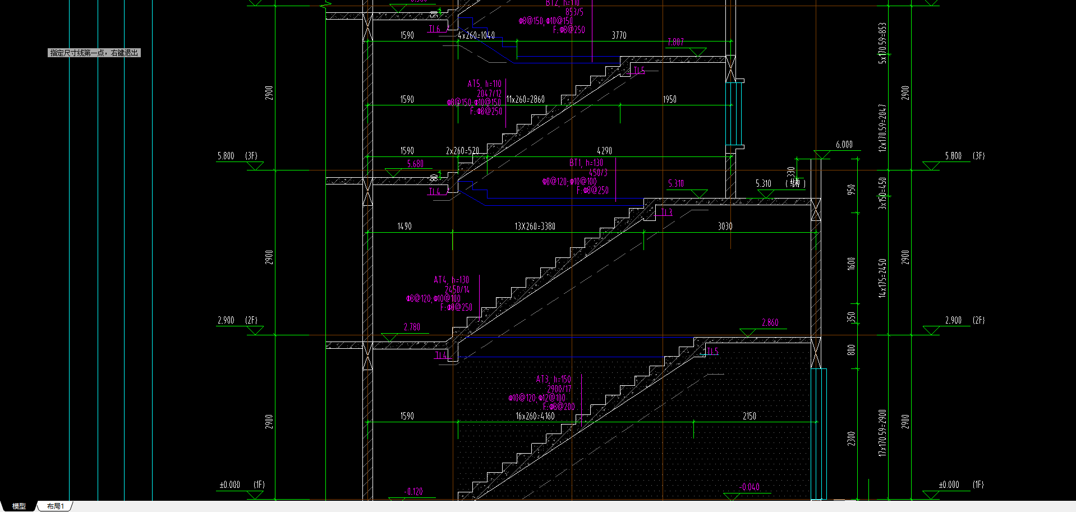Select rebar spec φ10@120,φ12@100
The height and width of the screenshot is (512, 1076).
(537, 398)
